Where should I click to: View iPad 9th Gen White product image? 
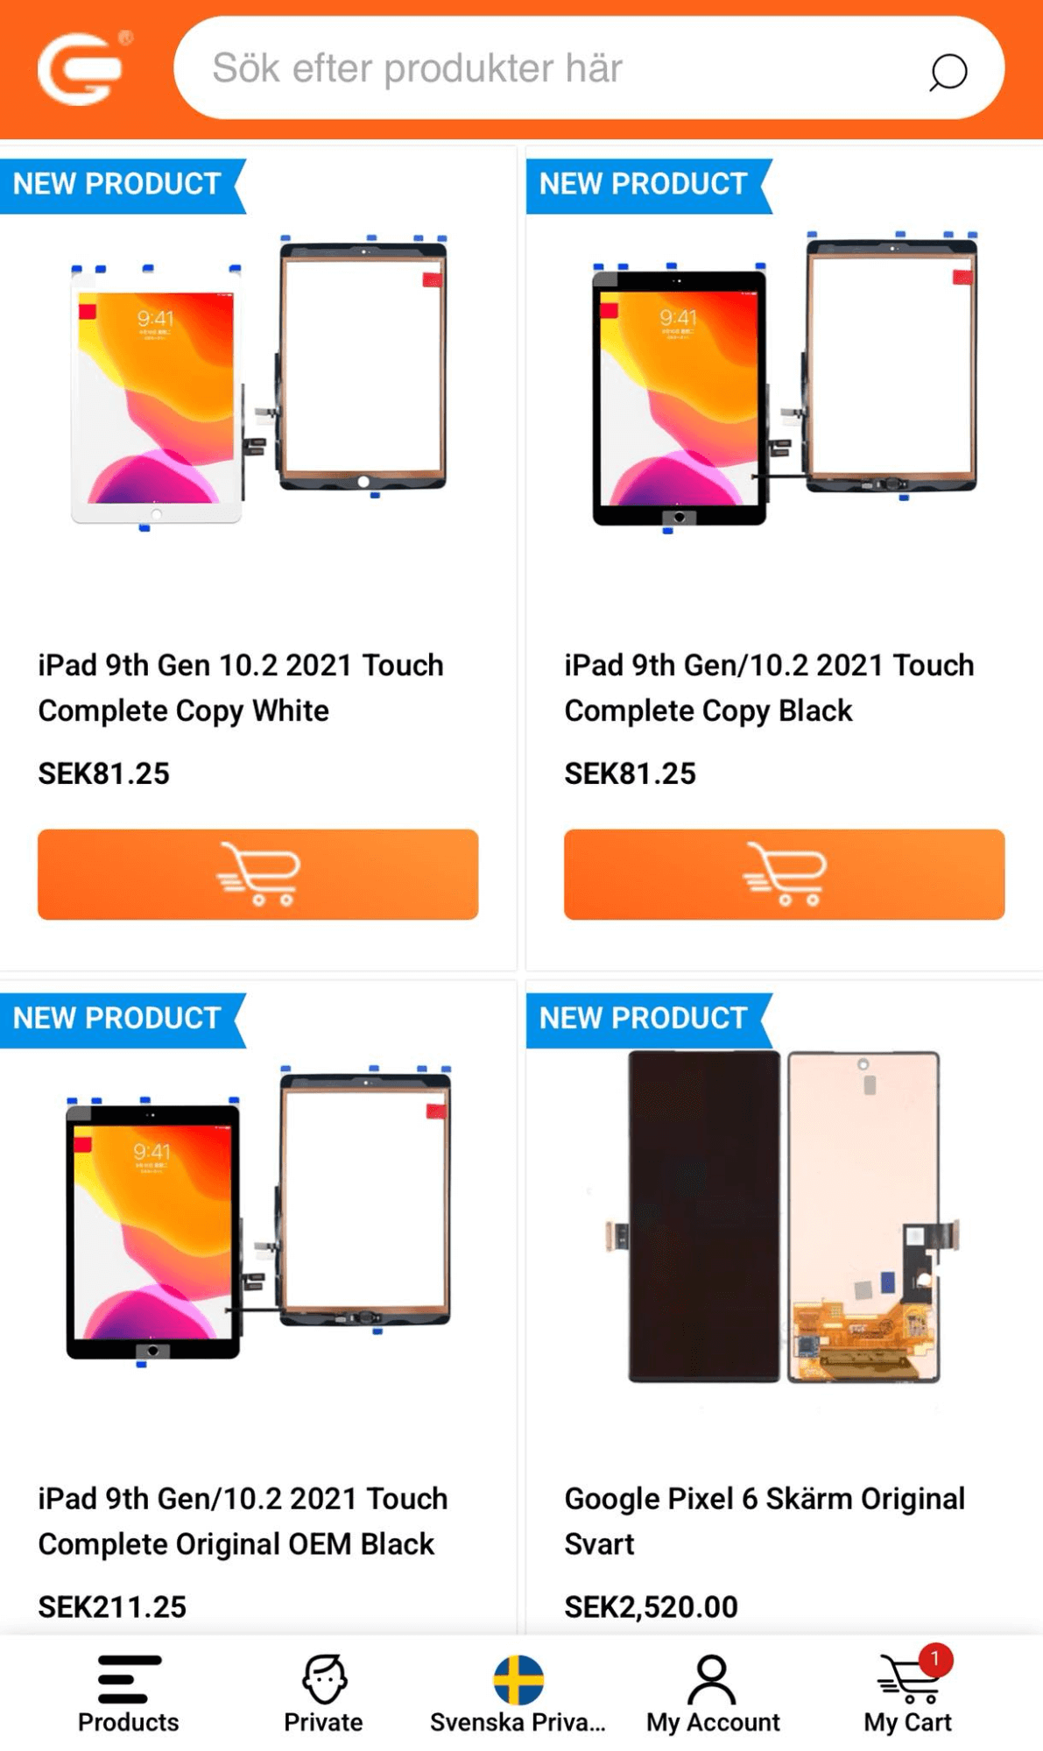coord(258,382)
